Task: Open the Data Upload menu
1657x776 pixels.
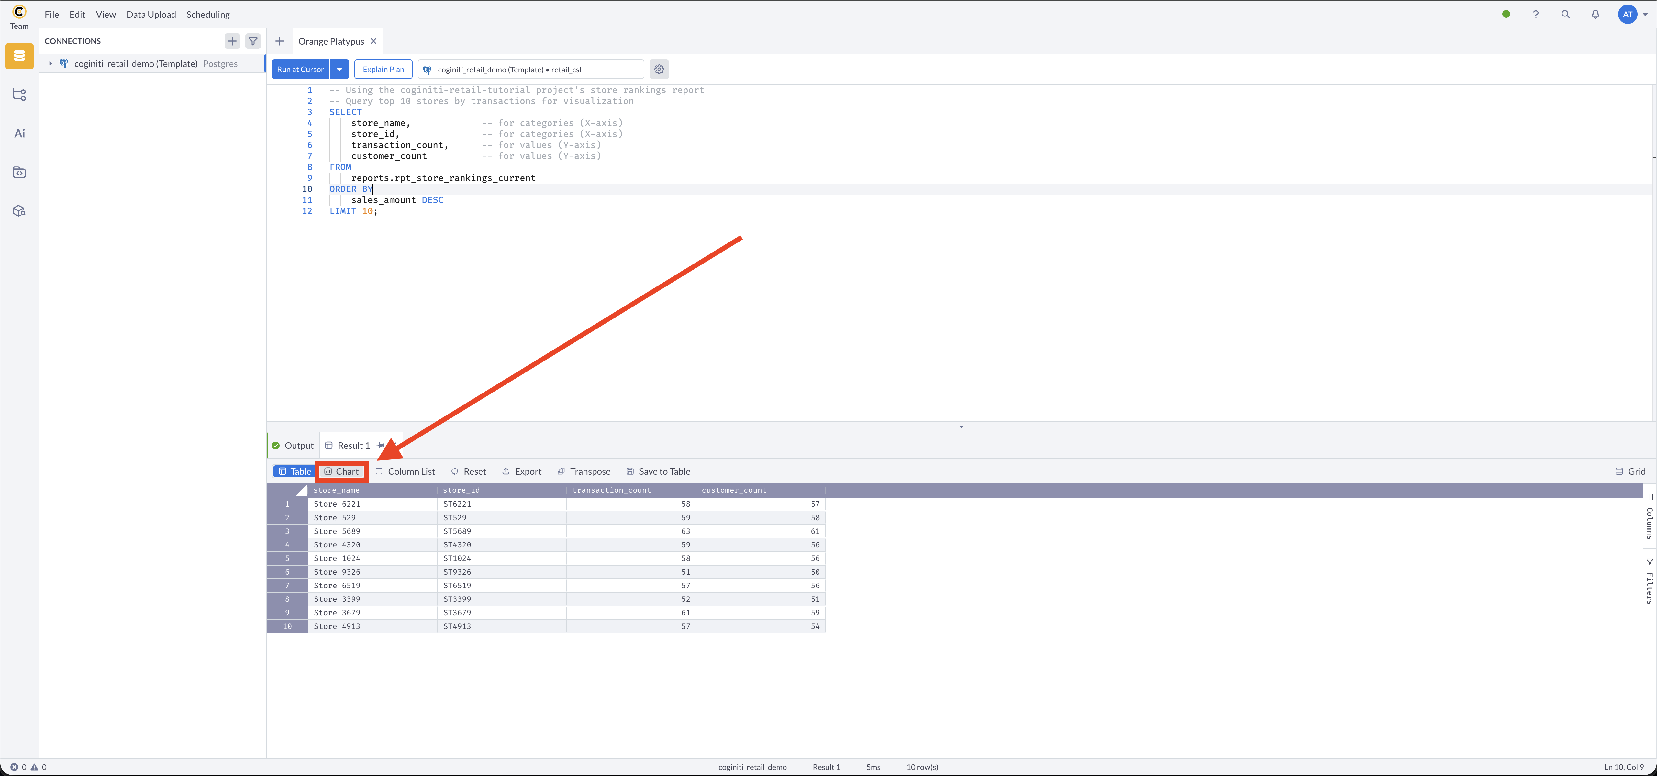Action: pos(150,14)
